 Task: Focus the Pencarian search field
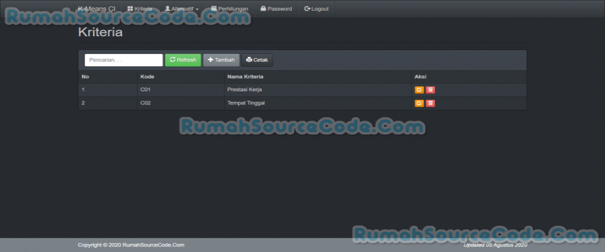(123, 60)
